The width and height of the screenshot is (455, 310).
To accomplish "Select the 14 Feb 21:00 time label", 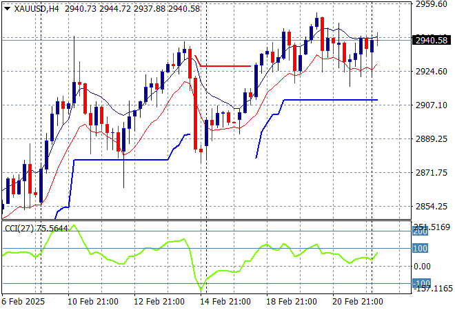I will point(225,302).
